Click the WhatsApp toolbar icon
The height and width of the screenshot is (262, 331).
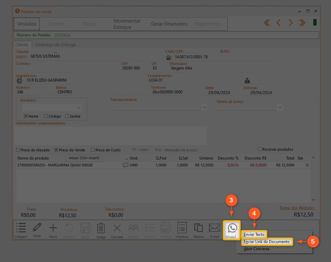(x=232, y=229)
